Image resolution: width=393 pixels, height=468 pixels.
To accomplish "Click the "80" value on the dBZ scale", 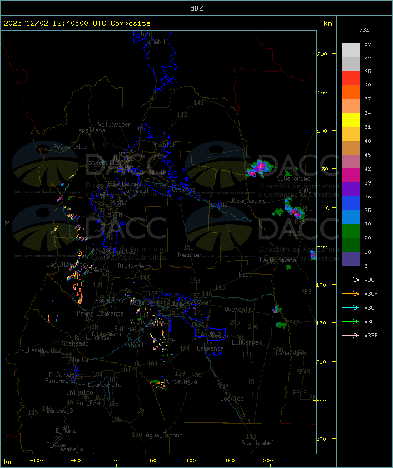I will [x=367, y=43].
